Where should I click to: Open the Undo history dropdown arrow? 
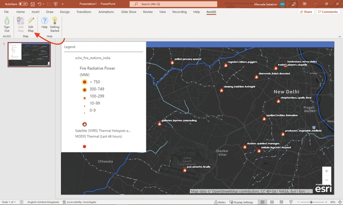point(44,4)
